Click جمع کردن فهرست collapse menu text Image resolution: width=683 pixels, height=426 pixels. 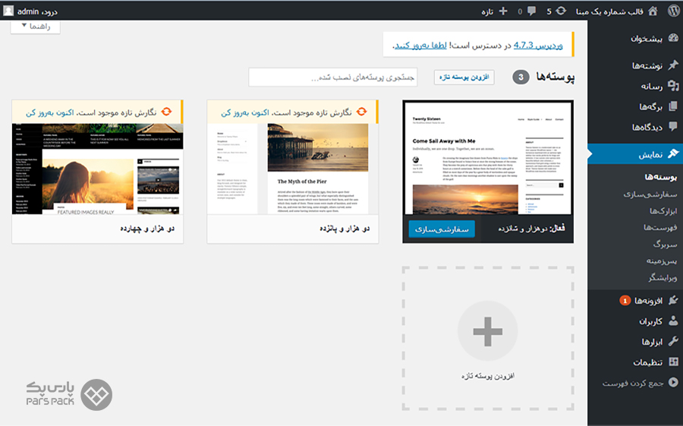(x=633, y=383)
